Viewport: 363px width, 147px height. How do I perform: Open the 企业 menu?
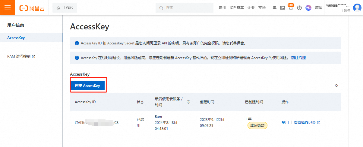(251, 8)
